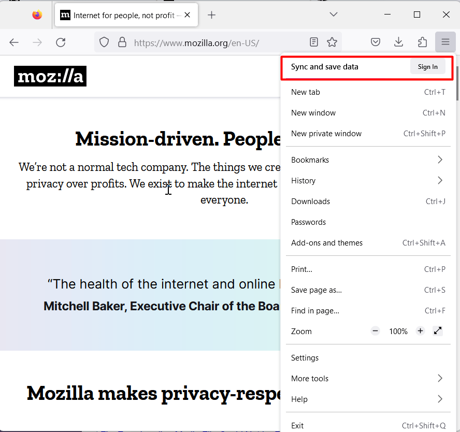This screenshot has height=432, width=460.
Task: Click the padlock site security icon
Action: click(x=122, y=42)
